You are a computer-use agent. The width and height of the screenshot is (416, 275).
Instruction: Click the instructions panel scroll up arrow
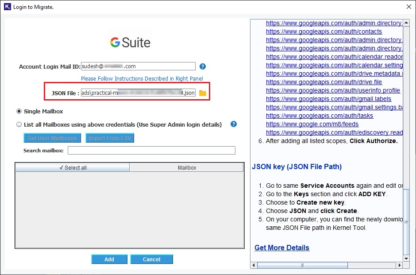coord(406,23)
